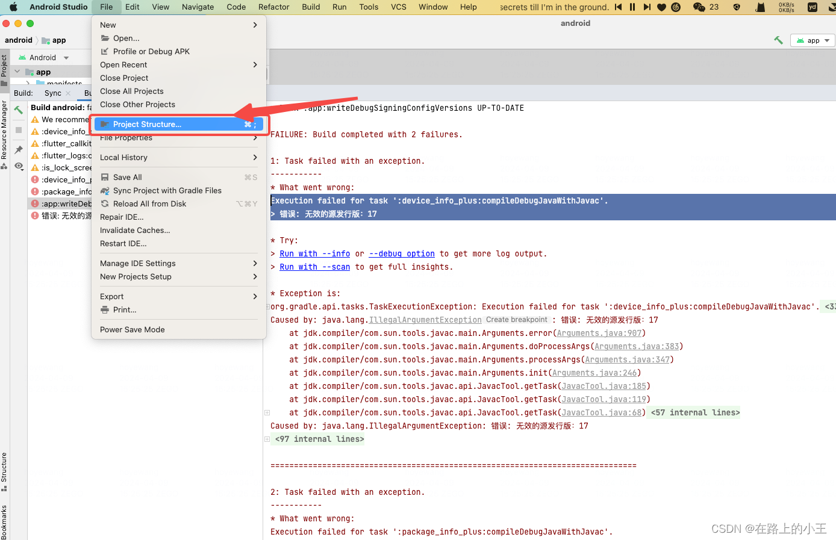Open the eye view options in Build panel
The image size is (836, 540).
point(19,166)
